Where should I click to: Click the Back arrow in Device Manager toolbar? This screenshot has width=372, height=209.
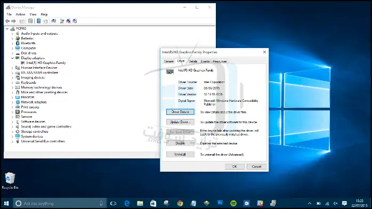[x=7, y=21]
